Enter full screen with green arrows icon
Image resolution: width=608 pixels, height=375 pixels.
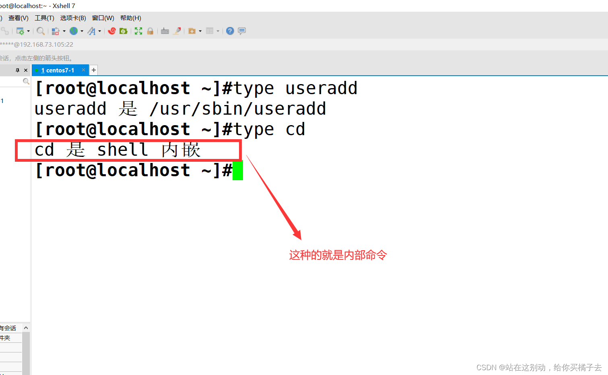click(x=138, y=31)
